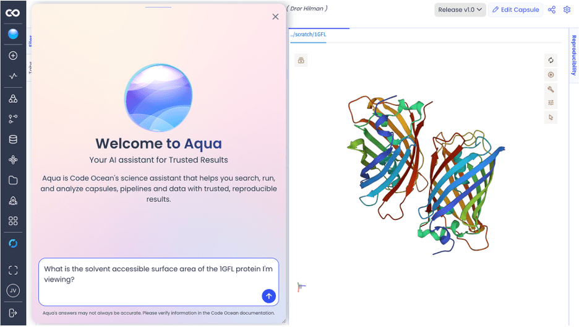
Task: Open the viewer wrench settings tool
Action: [551, 89]
